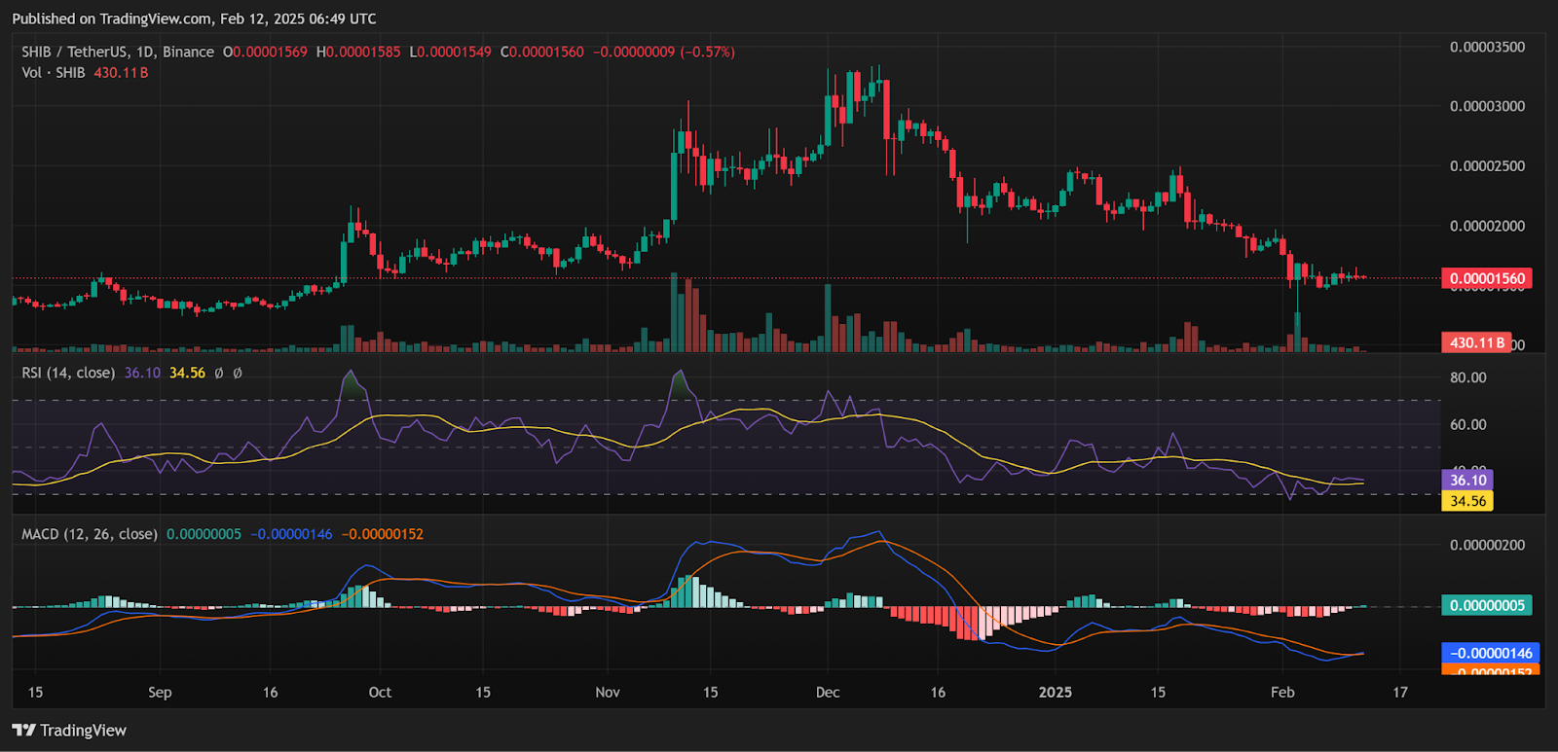This screenshot has width=1558, height=752.
Task: Click the 80.00 level on RSI scale
Action: click(x=1467, y=377)
